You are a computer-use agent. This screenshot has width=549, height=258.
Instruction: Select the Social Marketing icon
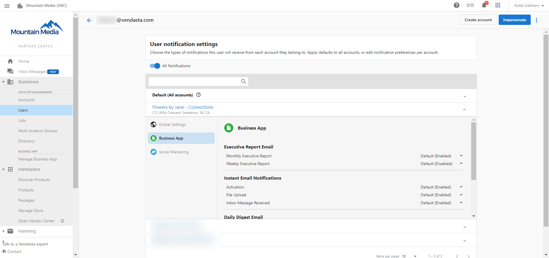pos(153,152)
